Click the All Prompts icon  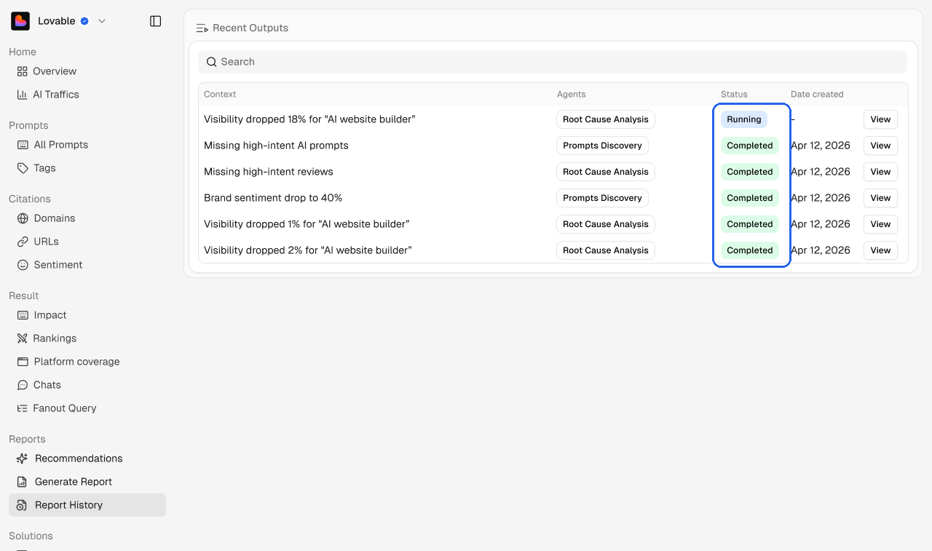tap(23, 145)
